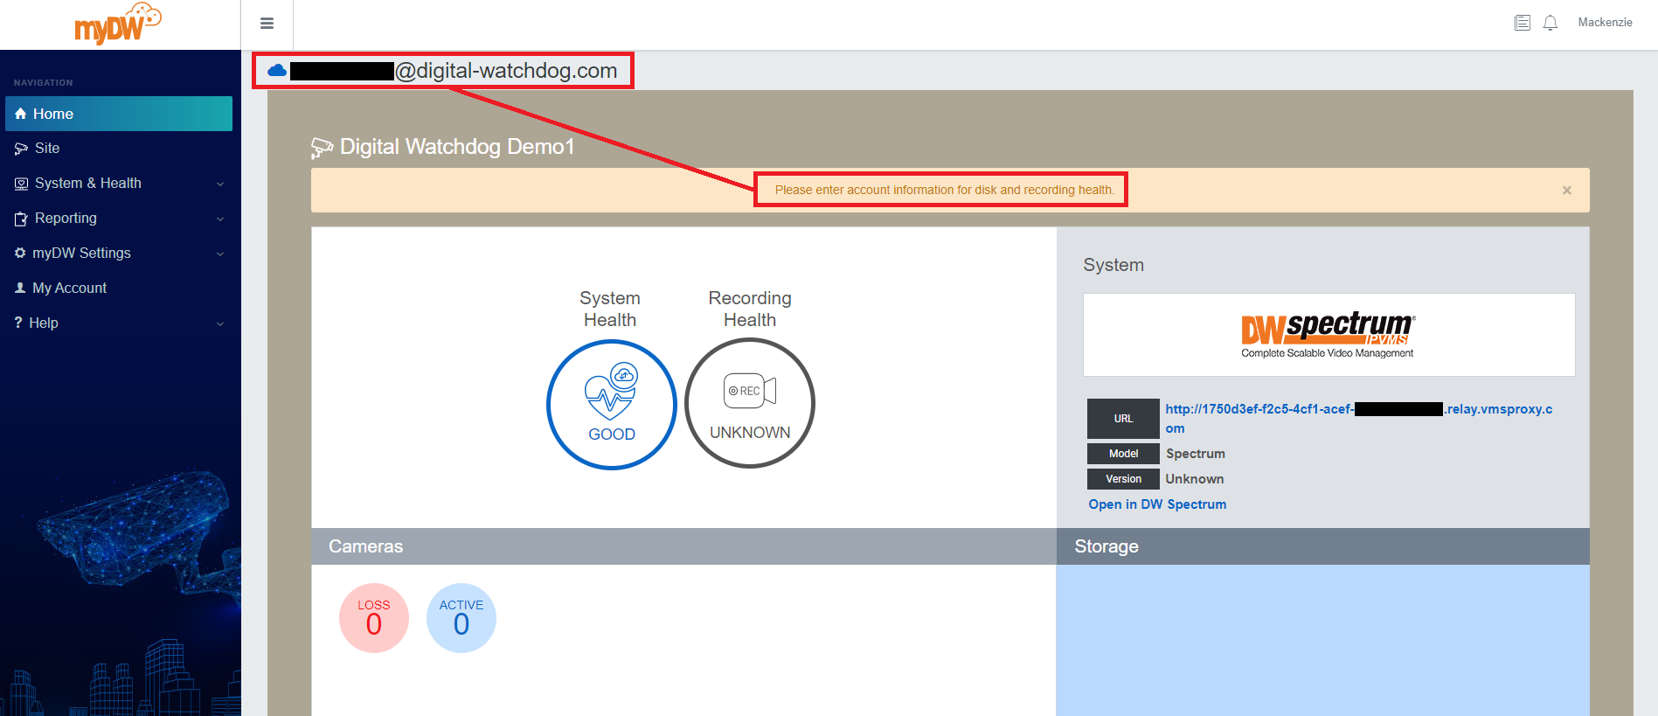Go to Home in navigation
Image resolution: width=1658 pixels, height=716 pixels.
tap(119, 114)
